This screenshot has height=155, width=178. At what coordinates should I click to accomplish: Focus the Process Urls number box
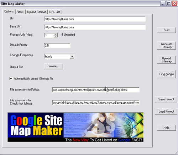49,35
